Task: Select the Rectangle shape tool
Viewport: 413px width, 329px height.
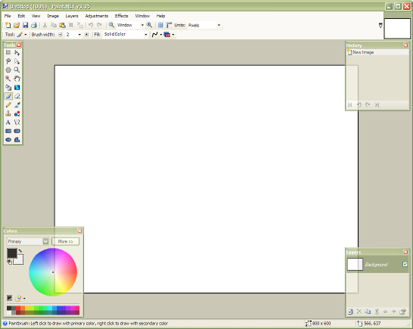Action: click(x=8, y=131)
